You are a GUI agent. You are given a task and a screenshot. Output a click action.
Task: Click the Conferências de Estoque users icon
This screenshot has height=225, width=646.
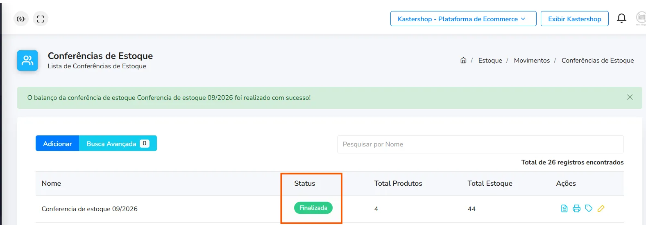[x=27, y=61]
